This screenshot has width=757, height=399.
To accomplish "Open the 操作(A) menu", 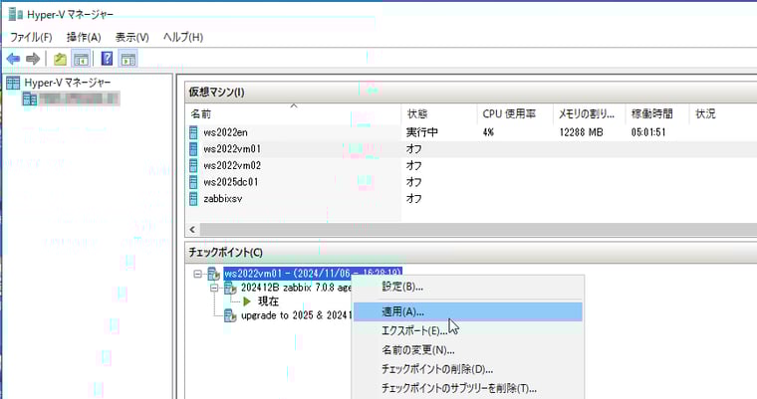I will (x=84, y=37).
